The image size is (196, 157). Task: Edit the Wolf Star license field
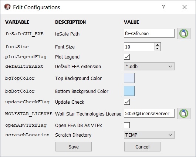[x=149, y=113]
